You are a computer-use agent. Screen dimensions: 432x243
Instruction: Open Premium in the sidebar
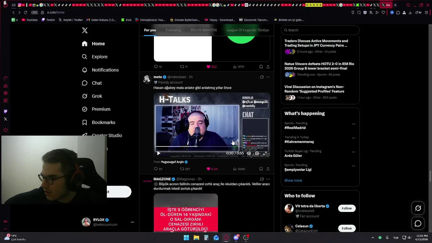pyautogui.click(x=96, y=109)
